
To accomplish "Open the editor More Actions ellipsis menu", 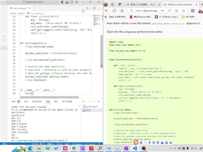I will tap(99, 8).
